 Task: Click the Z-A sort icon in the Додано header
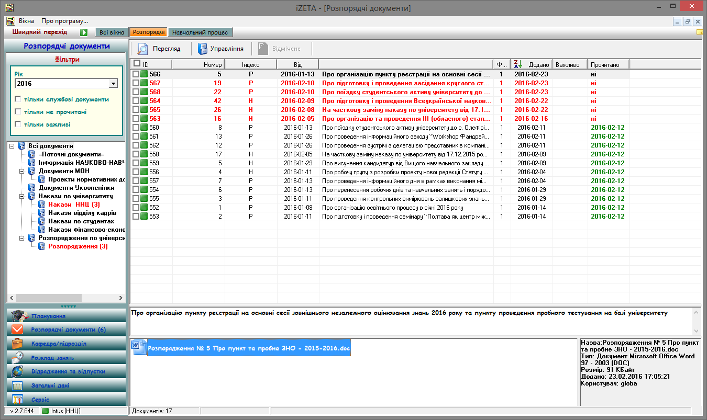coord(517,64)
